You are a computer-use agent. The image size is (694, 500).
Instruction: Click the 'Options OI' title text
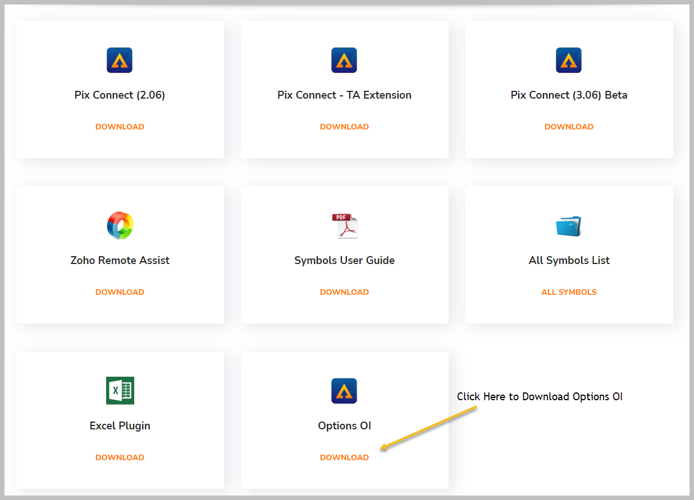click(344, 426)
